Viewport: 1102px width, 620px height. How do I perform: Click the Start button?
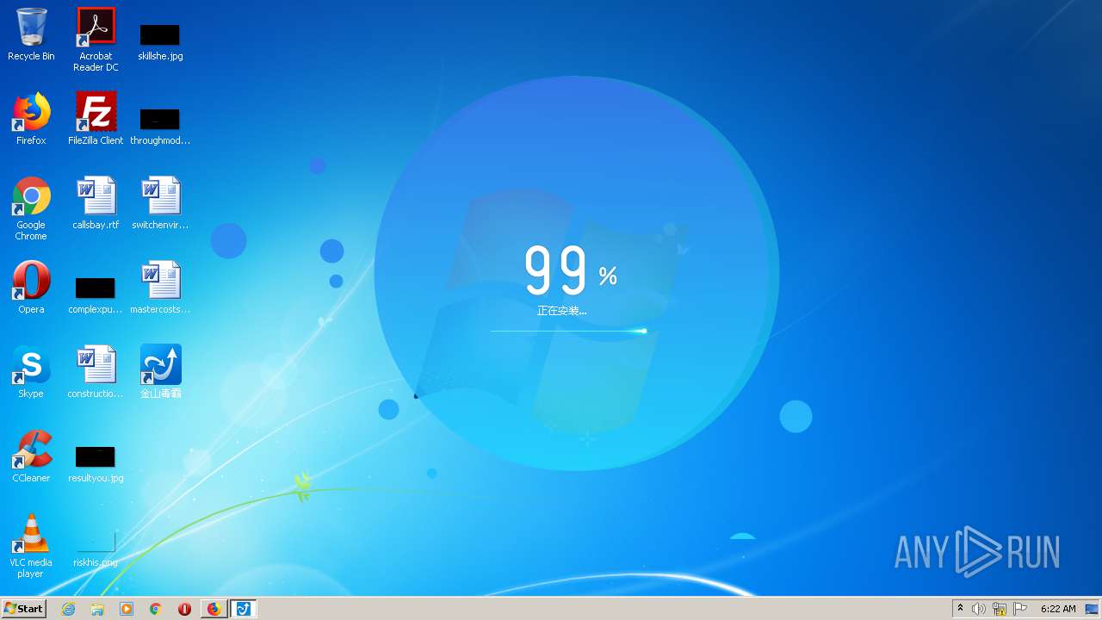point(24,609)
